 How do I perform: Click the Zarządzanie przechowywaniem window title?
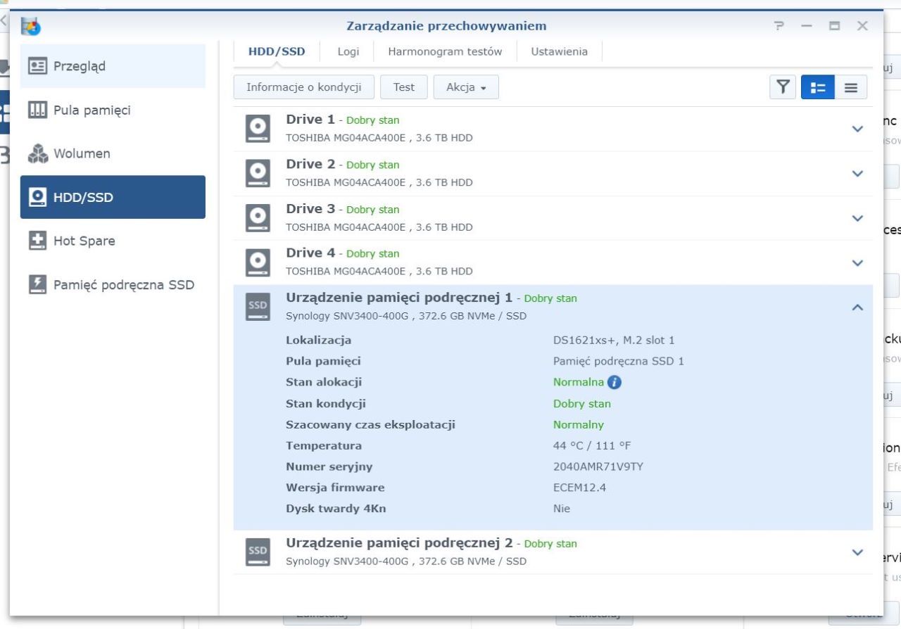446,26
